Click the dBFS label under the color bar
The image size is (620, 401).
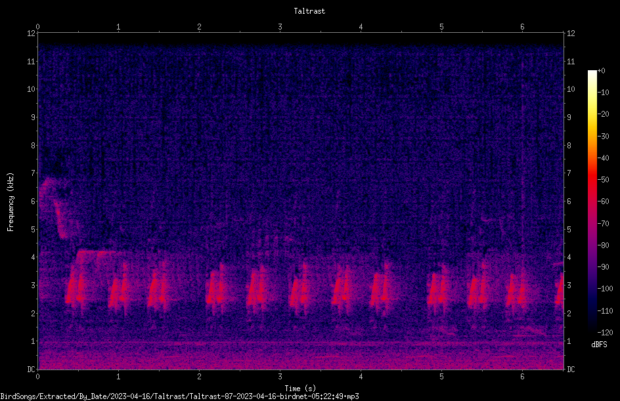(x=599, y=345)
